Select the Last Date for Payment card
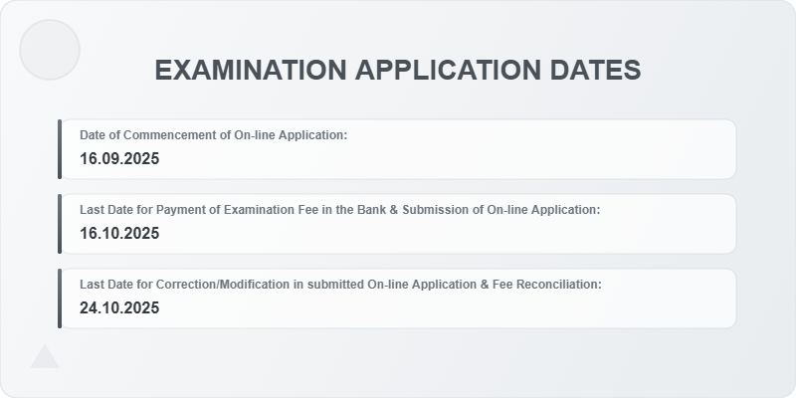 click(x=397, y=224)
